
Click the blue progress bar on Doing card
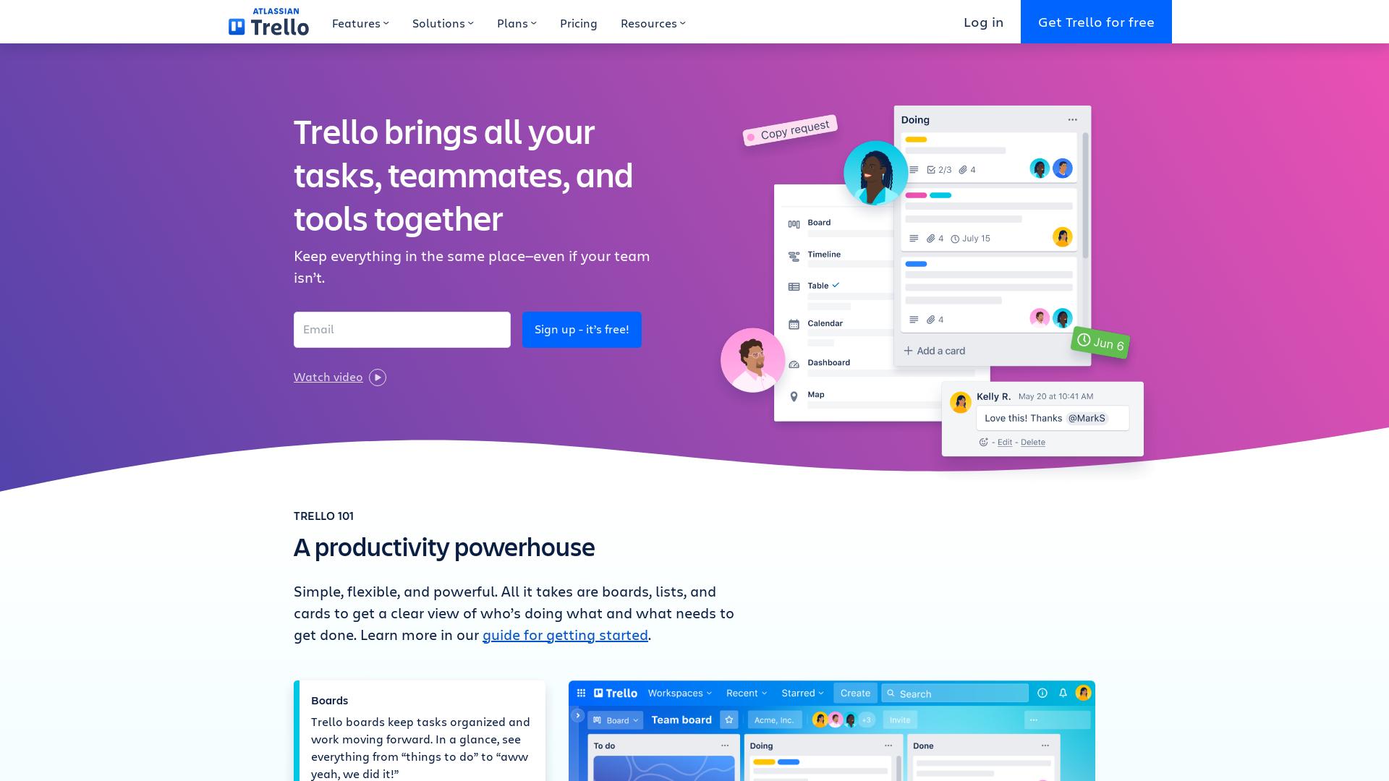915,264
